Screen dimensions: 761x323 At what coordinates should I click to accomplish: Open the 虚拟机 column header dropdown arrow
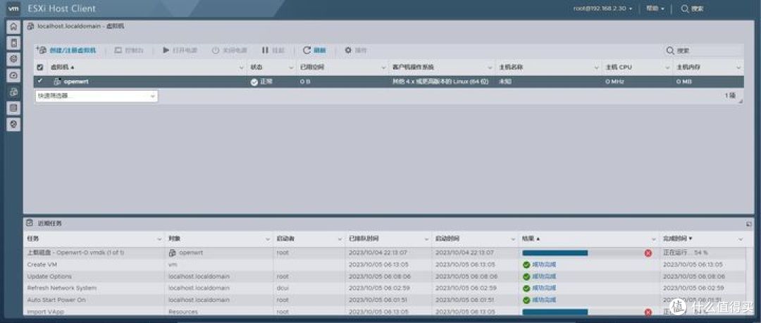242,68
